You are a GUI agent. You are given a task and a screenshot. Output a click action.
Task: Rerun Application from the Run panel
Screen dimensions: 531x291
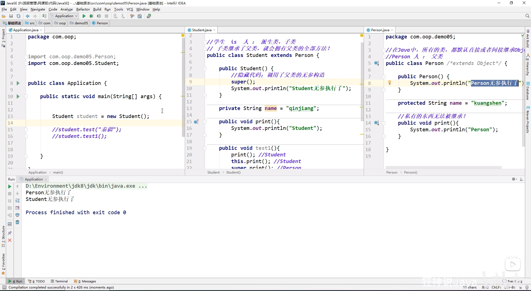[x=10, y=187]
